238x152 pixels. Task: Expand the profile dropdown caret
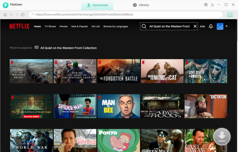pos(226,26)
